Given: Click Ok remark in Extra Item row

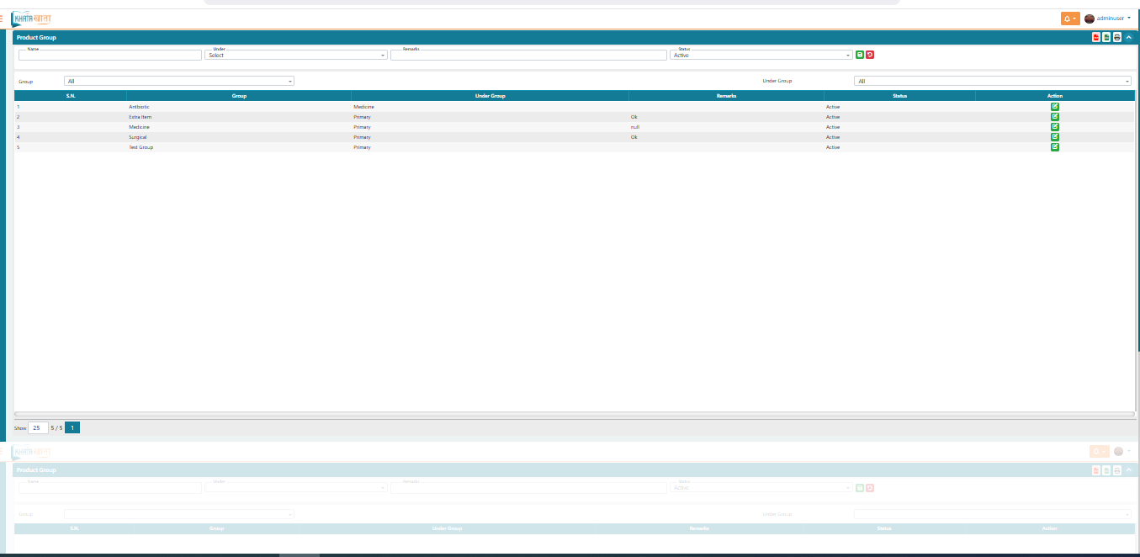Looking at the screenshot, I should click(634, 117).
